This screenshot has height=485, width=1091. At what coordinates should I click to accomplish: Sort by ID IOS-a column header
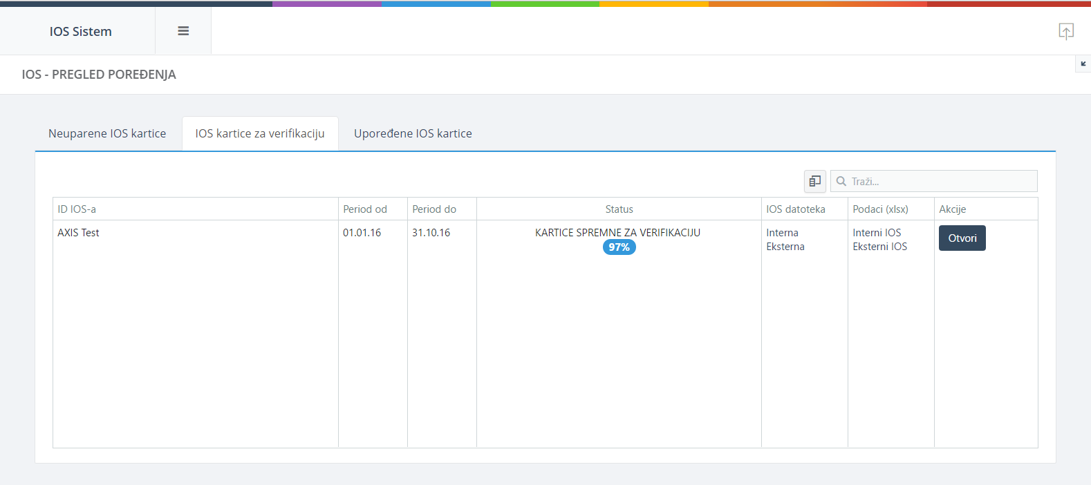pos(77,209)
